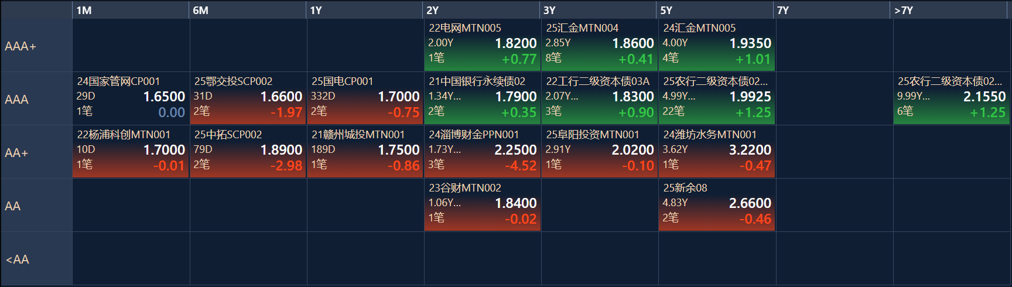Open the 25阜阳投资MTN001 tile
The height and width of the screenshot is (287, 1012).
pyautogui.click(x=599, y=151)
